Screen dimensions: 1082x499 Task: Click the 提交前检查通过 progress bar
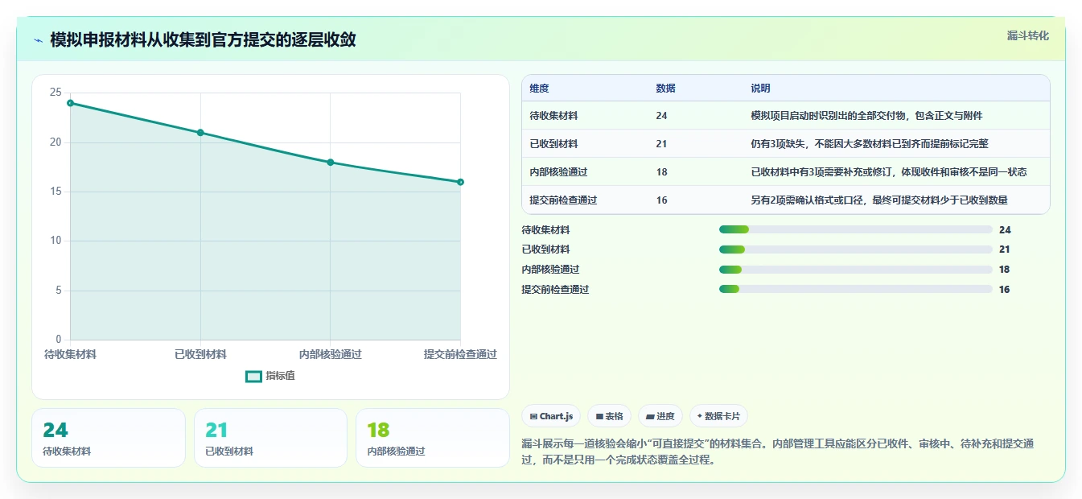[x=855, y=290]
